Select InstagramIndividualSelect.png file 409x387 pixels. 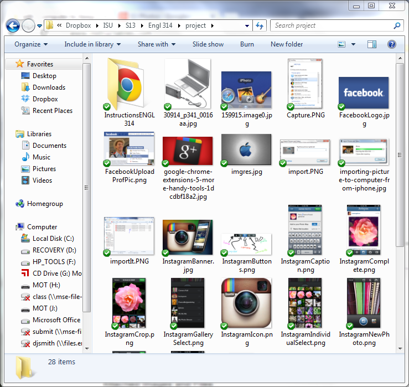305,312
